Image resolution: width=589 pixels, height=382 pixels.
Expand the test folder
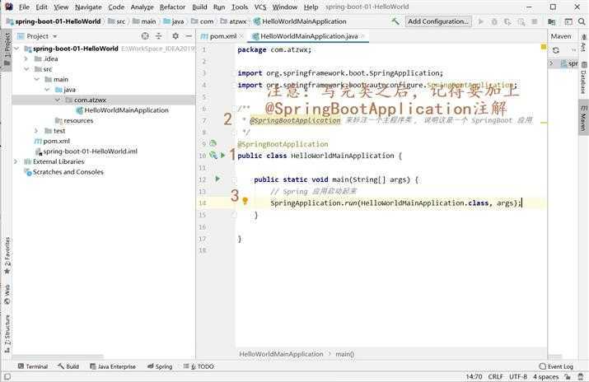(36, 131)
